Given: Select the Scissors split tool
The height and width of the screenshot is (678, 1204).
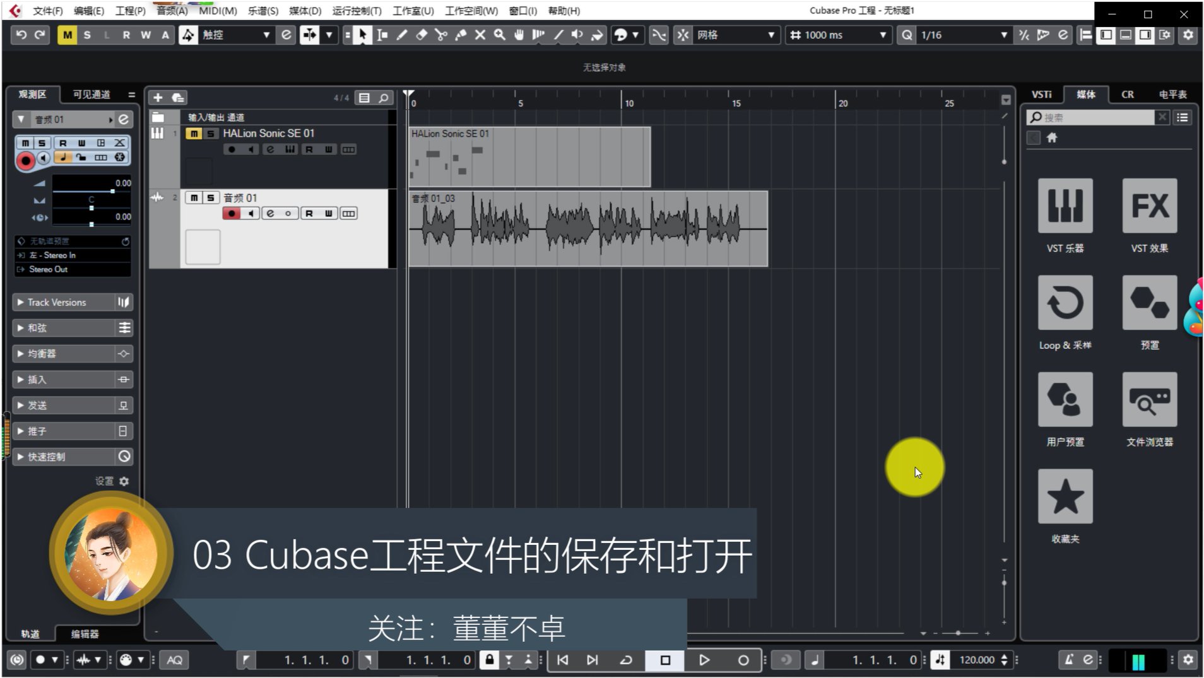Looking at the screenshot, I should click(x=441, y=35).
